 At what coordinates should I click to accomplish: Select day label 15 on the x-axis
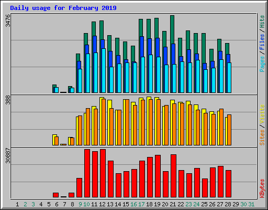click(x=126, y=204)
